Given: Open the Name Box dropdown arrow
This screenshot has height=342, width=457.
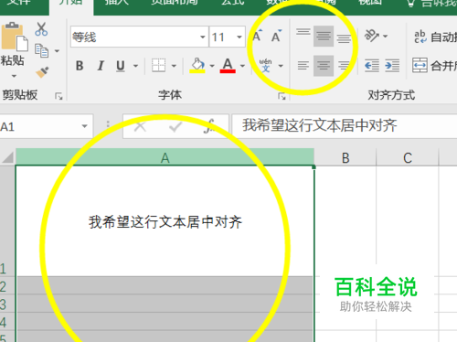Looking at the screenshot, I should pos(85,126).
